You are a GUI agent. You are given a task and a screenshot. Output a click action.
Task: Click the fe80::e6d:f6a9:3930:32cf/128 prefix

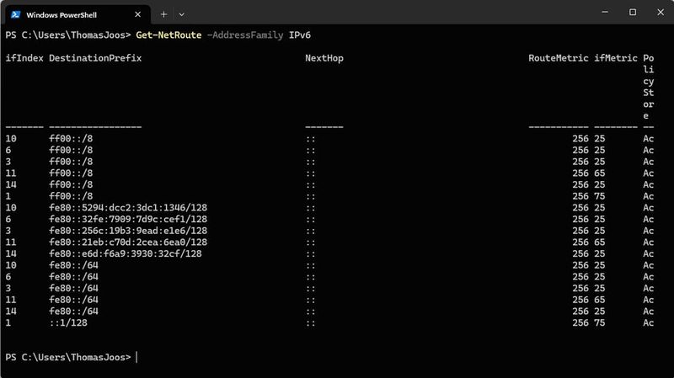point(125,254)
